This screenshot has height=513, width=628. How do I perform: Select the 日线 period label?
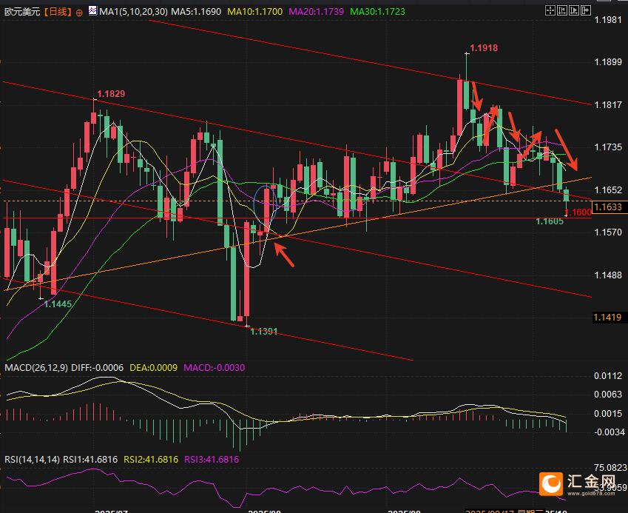58,12
